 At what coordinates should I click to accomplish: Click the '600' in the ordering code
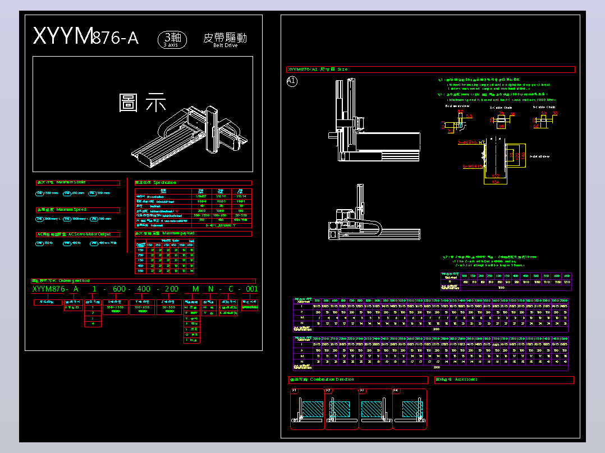tap(119, 289)
